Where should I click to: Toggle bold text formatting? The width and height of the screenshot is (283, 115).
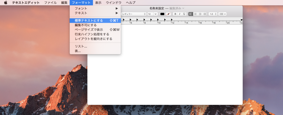tap(175, 14)
